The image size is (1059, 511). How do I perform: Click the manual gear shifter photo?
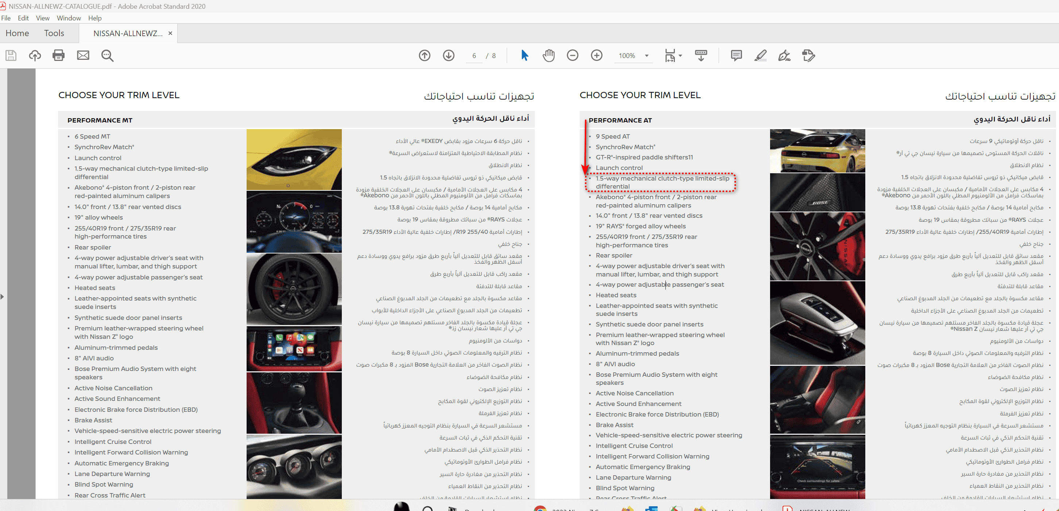point(294,402)
